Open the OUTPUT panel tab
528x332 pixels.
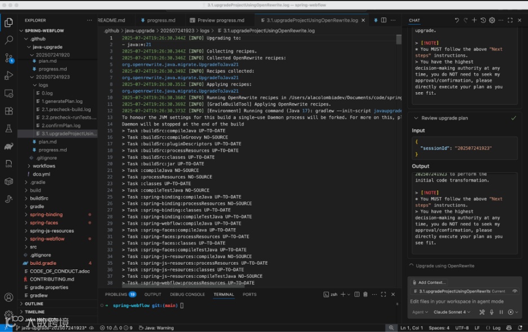tap(152, 294)
